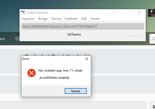Screen dimensions: 155x109
Task: Open the Device menu
Action: tap(56, 19)
